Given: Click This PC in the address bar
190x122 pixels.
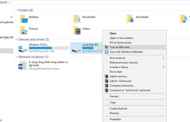Looking at the screenshot, I should (4, 3).
